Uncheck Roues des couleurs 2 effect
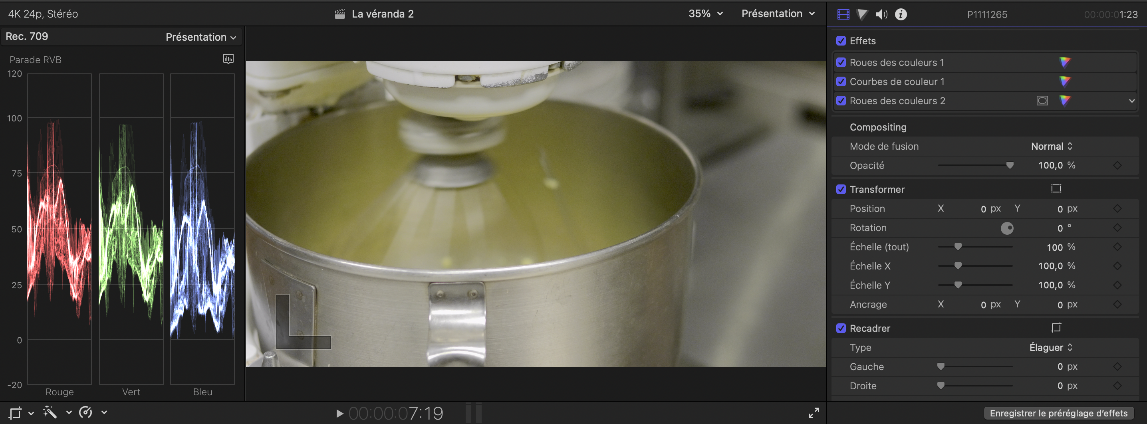Image resolution: width=1147 pixels, height=424 pixels. pos(841,101)
